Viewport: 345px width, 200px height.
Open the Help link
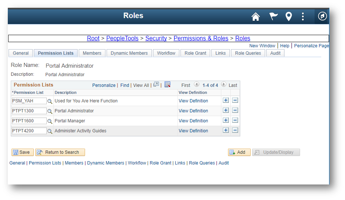click(285, 46)
